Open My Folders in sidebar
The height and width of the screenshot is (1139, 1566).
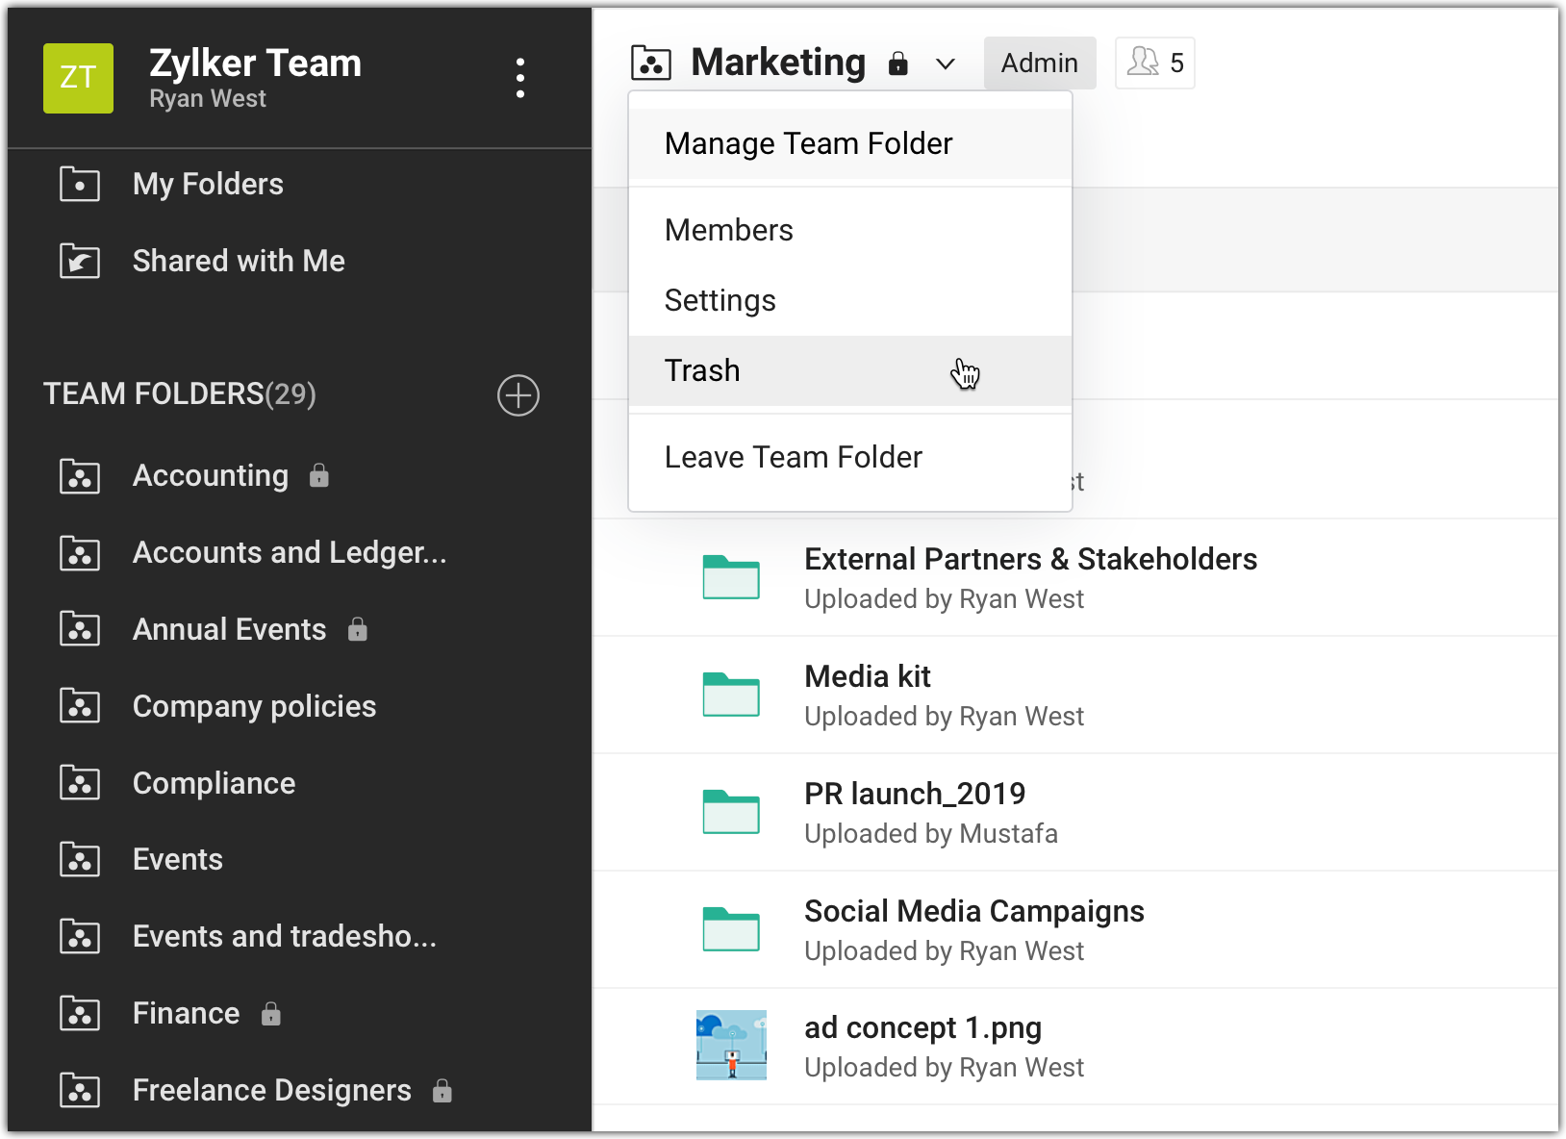[x=208, y=184]
